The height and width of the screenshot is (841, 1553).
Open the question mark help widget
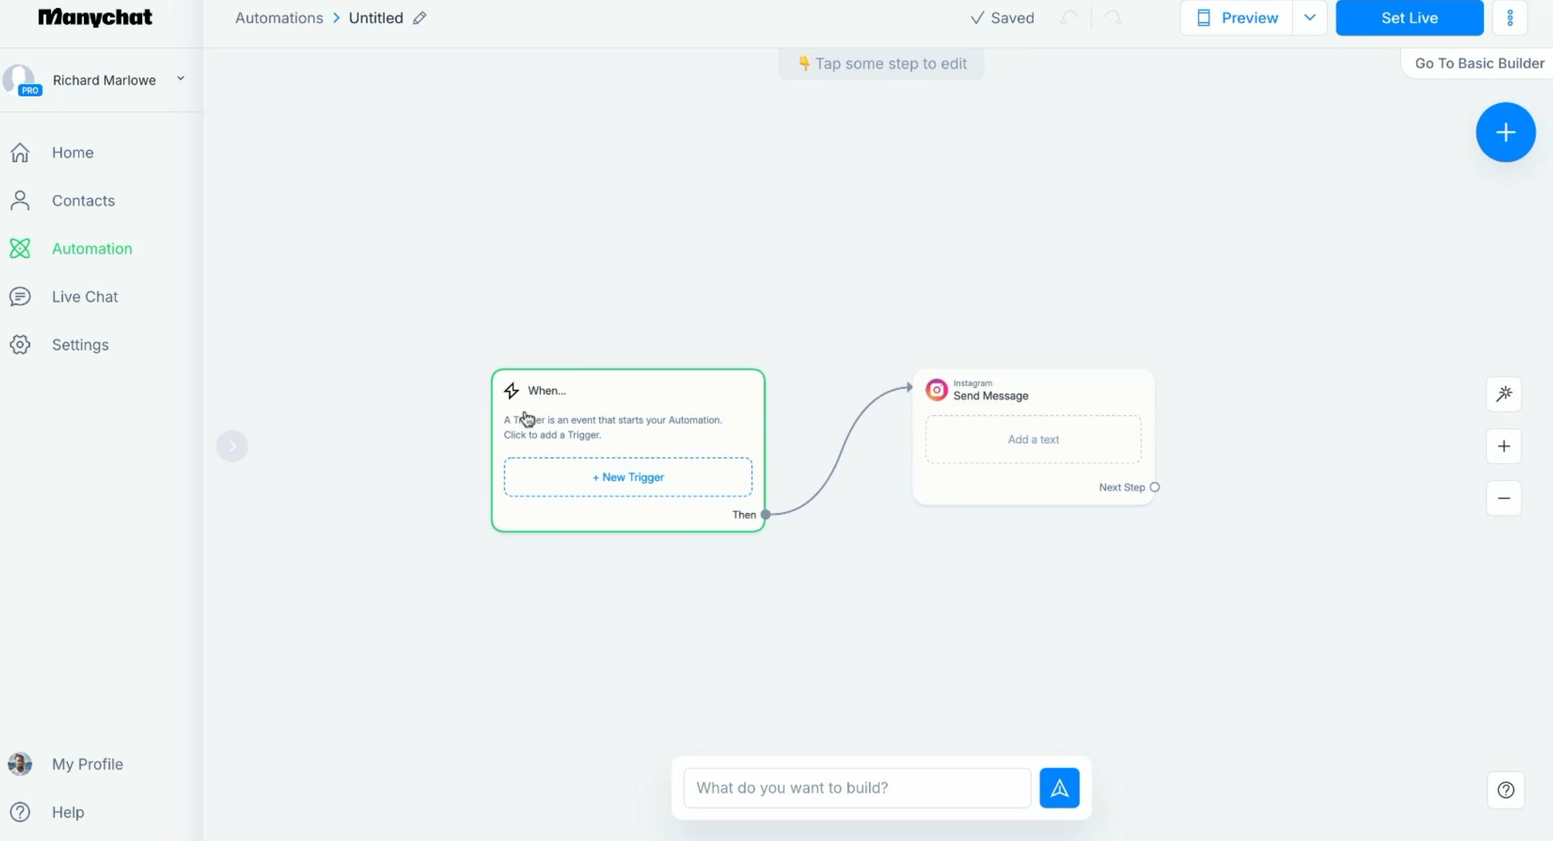pos(1505,790)
